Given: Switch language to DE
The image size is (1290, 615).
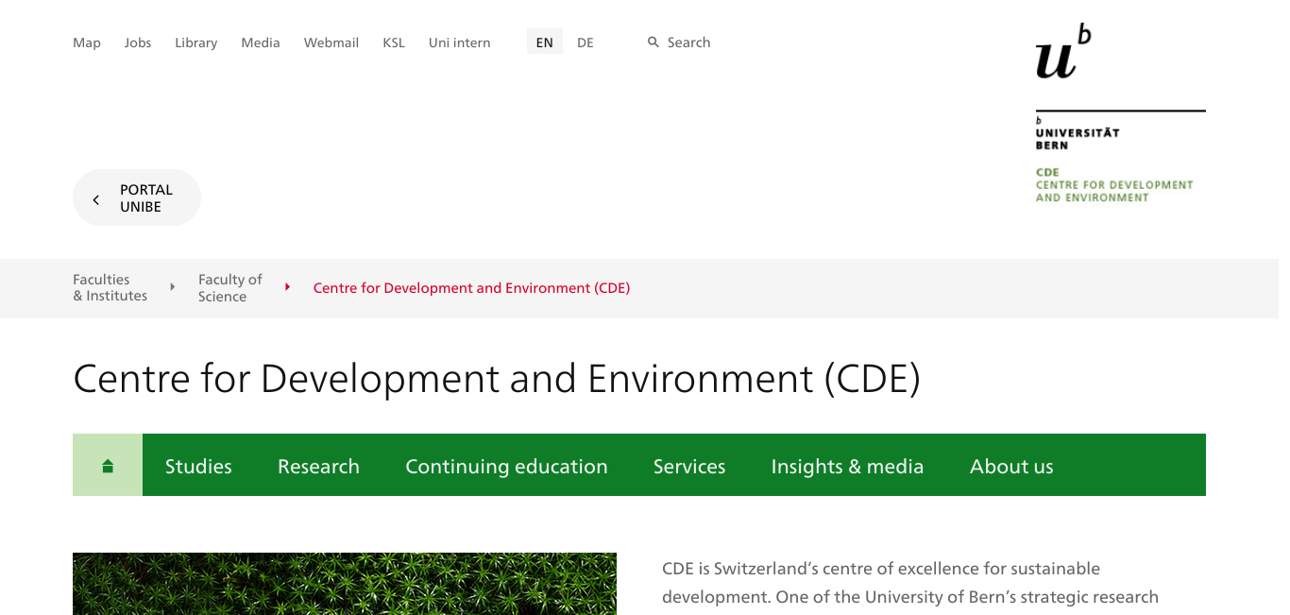Looking at the screenshot, I should point(586,43).
